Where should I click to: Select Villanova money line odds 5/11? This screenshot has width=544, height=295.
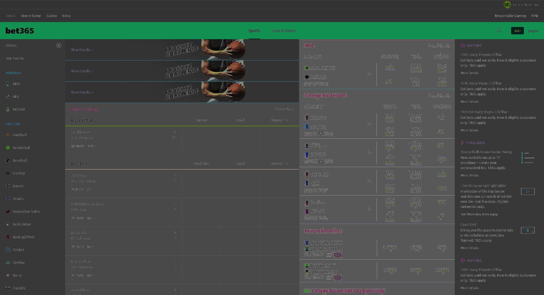coord(442,160)
